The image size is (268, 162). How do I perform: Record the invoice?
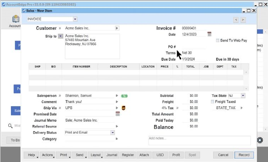[244, 155]
